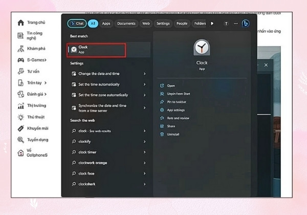Image resolution: width=307 pixels, height=215 pixels.
Task: Select the Settings filter tab
Action: tap(163, 24)
